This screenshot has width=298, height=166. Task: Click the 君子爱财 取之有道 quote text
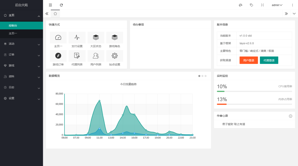pyautogui.click(x=234, y=124)
